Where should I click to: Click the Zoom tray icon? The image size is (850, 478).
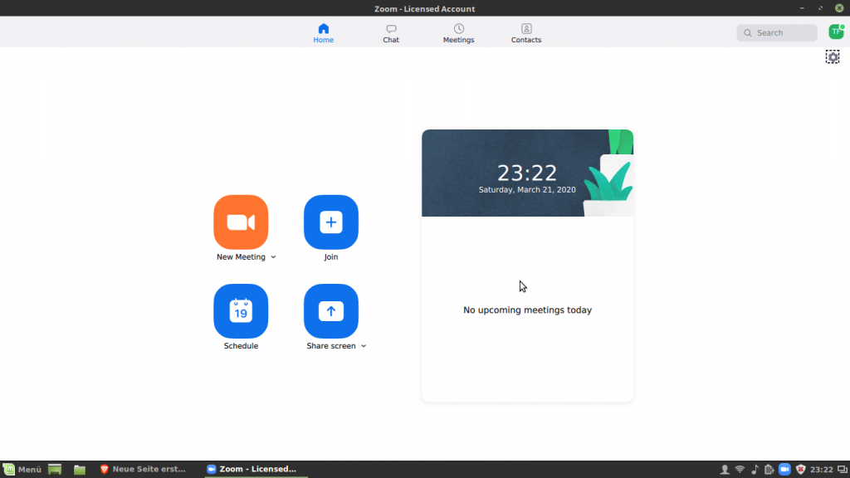tap(784, 470)
